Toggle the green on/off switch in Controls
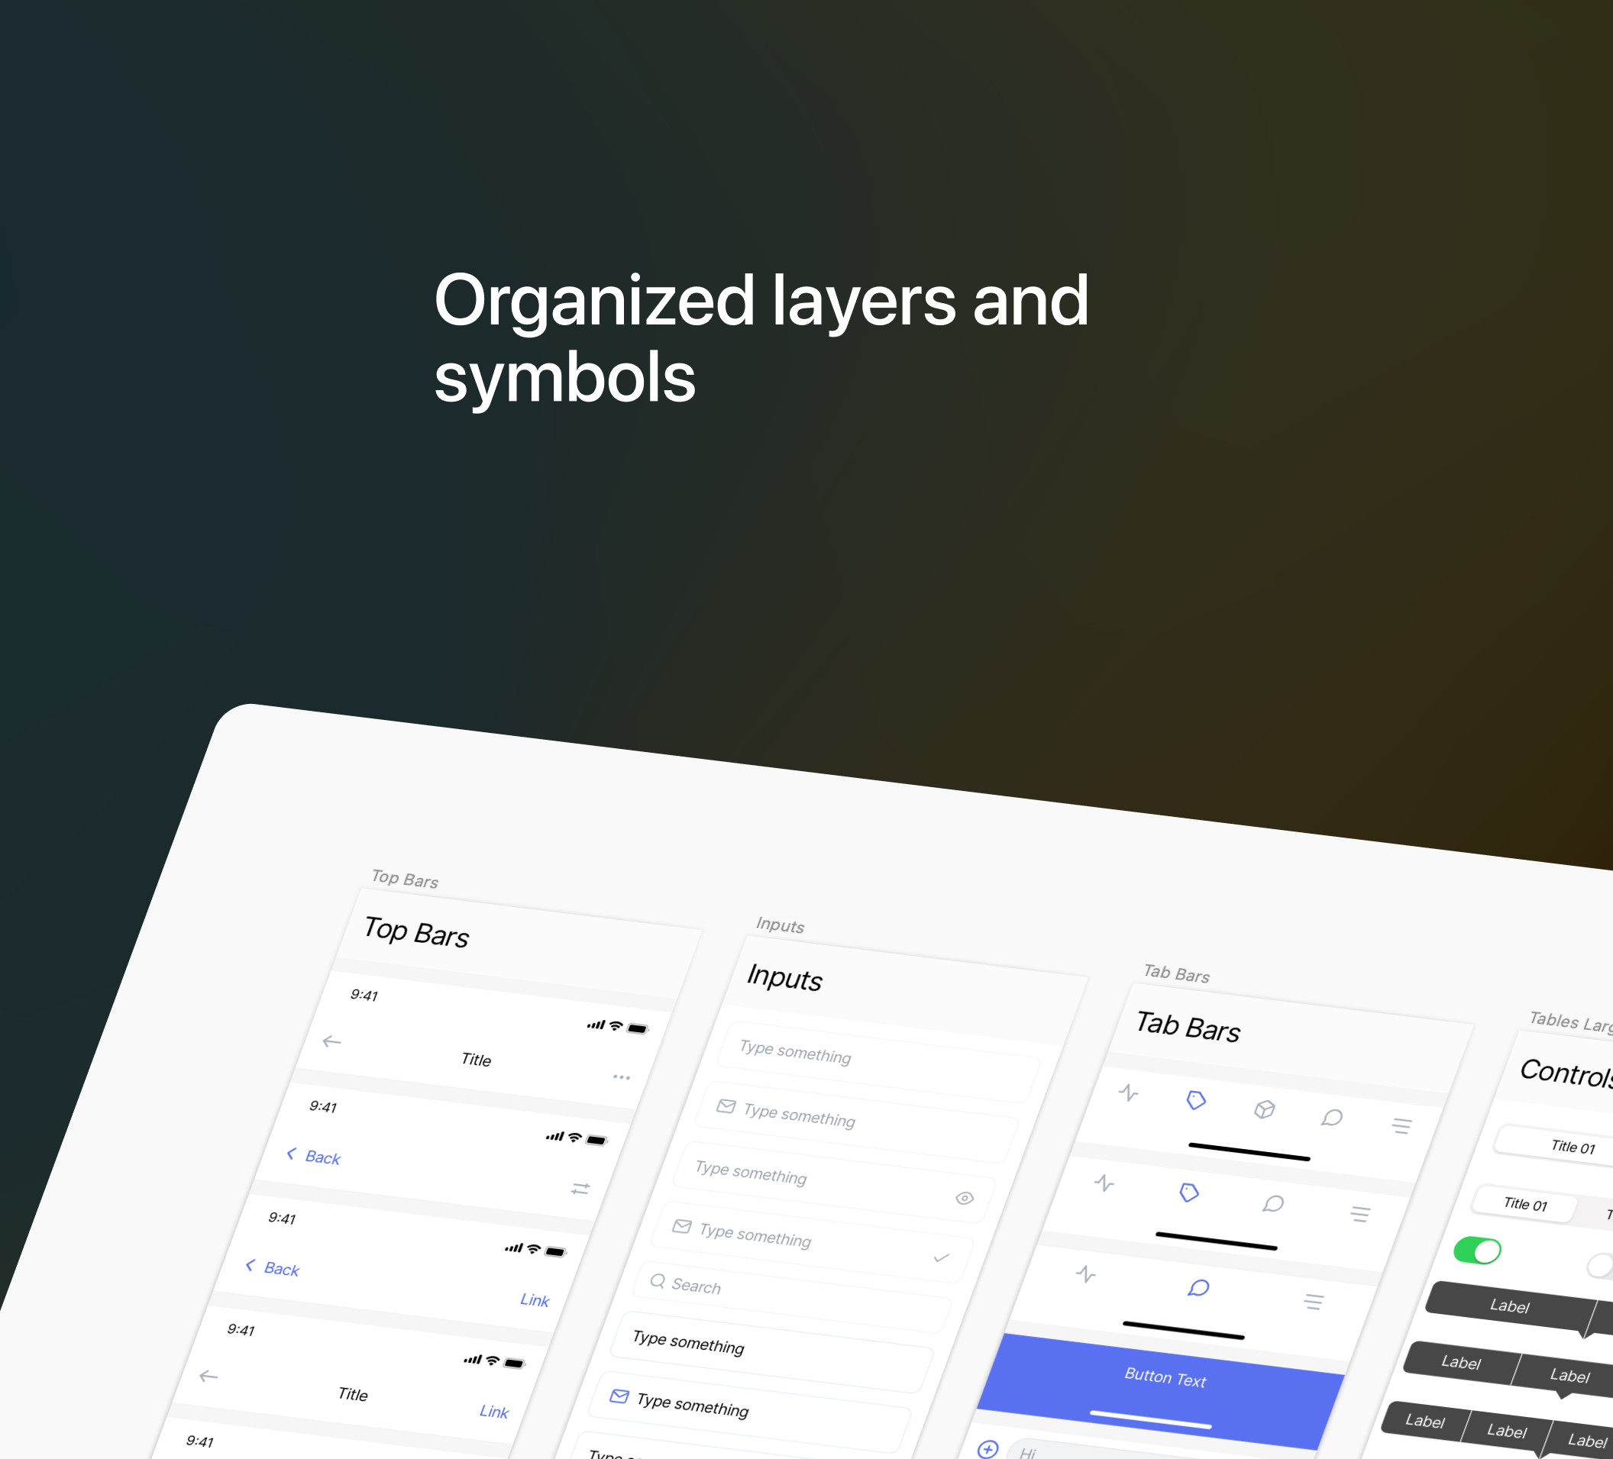Image resolution: width=1613 pixels, height=1459 pixels. tap(1477, 1250)
